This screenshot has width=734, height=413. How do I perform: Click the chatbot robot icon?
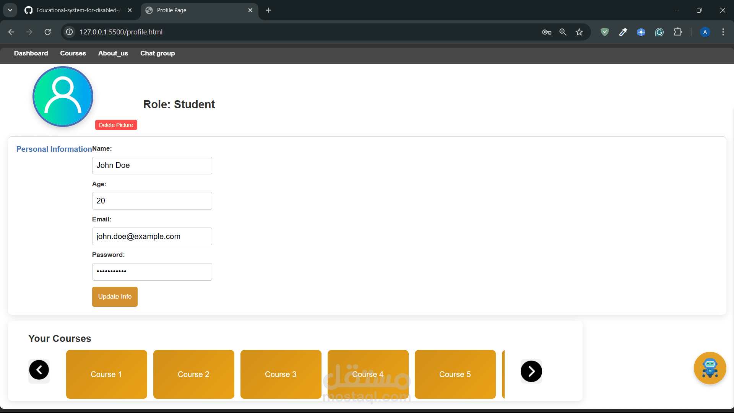pos(710,368)
